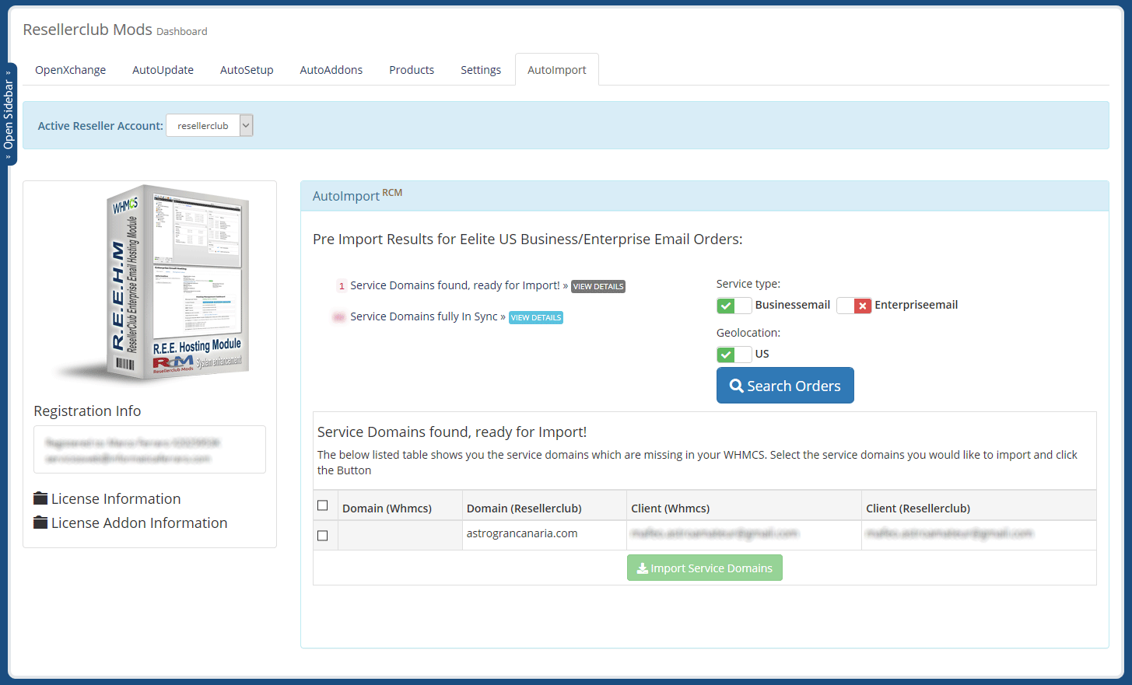The height and width of the screenshot is (685, 1132).
Task: Open License Information link
Action: pos(116,498)
